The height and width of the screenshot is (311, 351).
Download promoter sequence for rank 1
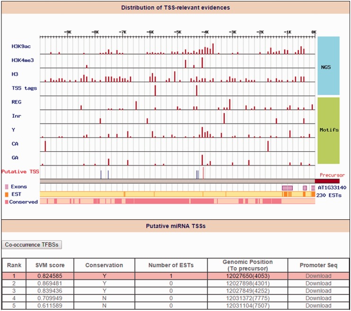pos(318,276)
